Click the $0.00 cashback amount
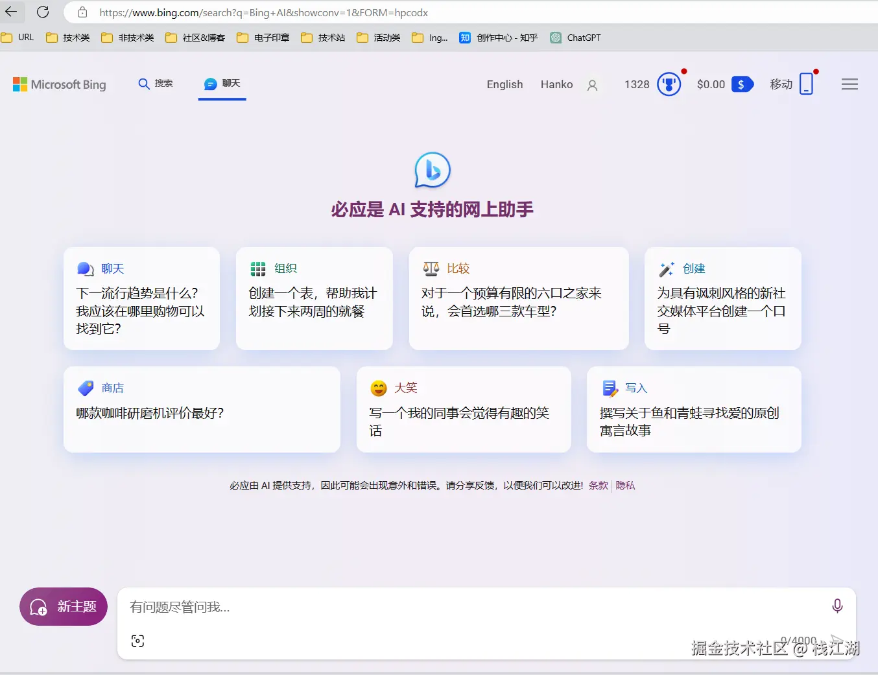878x675 pixels. tap(711, 84)
